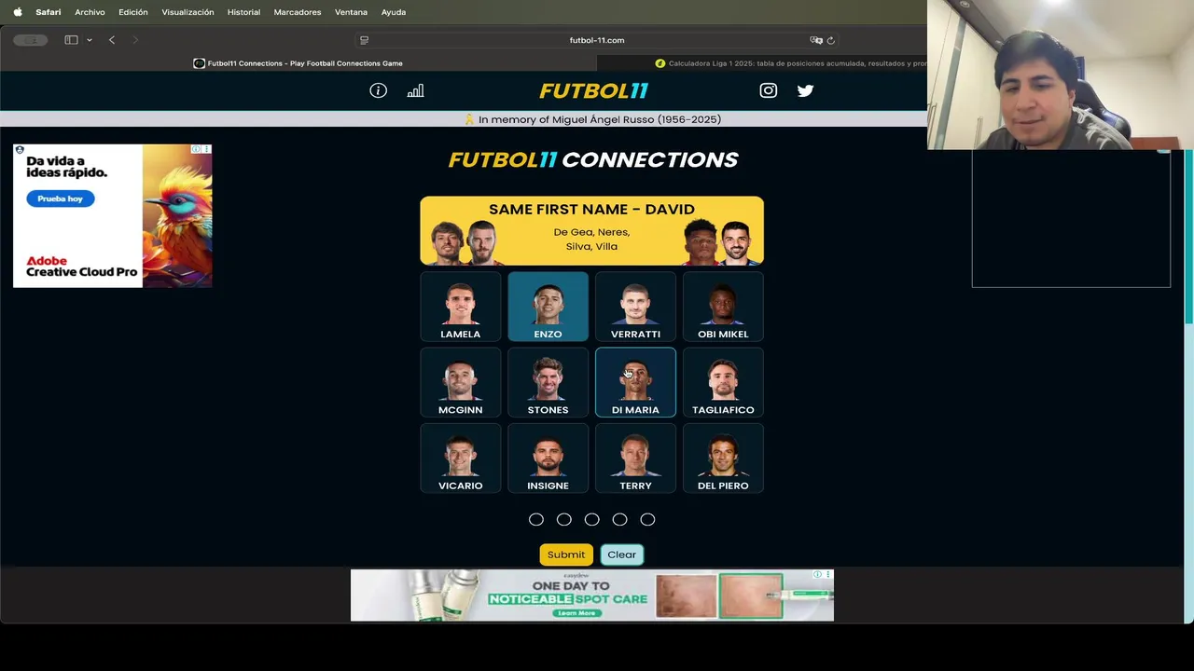
Task: Open the info icon in Futbol11 header
Action: tap(378, 90)
